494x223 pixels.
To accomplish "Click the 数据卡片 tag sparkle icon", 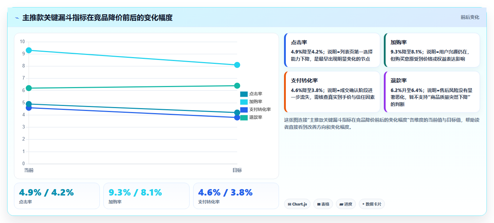I will 363,204.
